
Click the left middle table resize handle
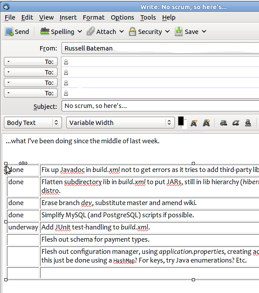pos(6,222)
